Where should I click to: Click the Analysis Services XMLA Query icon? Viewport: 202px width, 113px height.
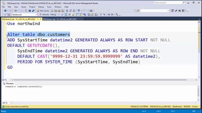pyautogui.click(x=62, y=11)
